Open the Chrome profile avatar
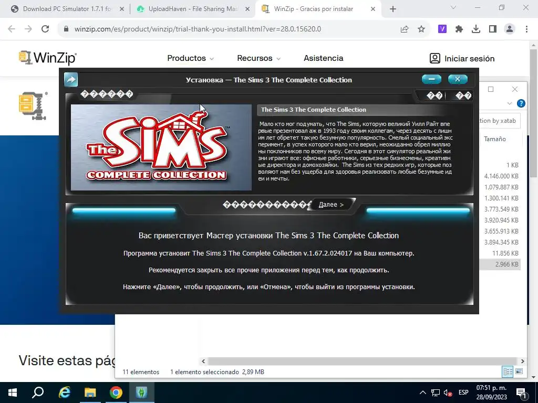This screenshot has height=403, width=538. click(510, 29)
